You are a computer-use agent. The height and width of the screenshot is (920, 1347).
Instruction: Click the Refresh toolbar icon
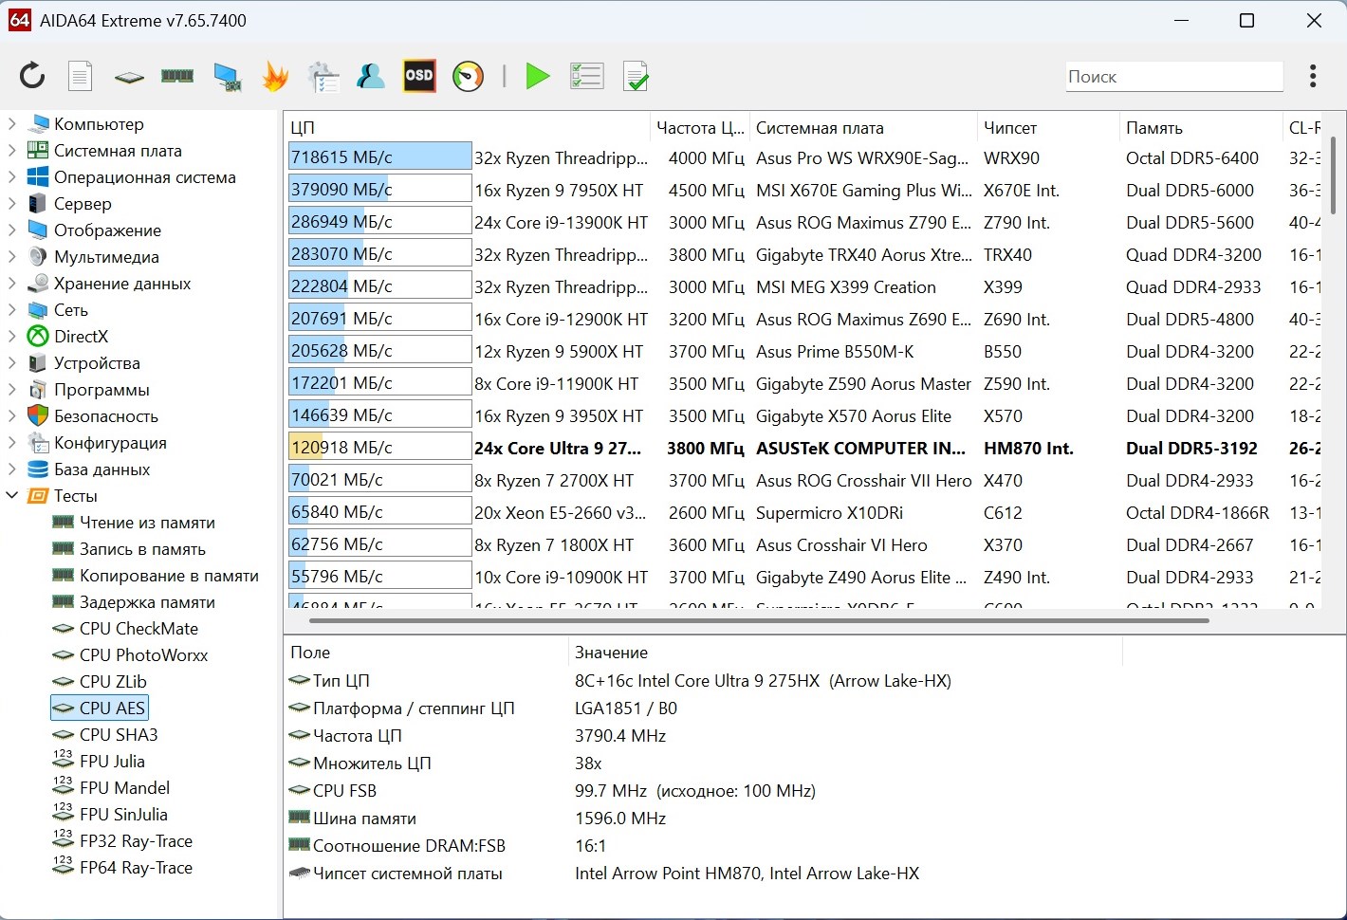point(32,76)
